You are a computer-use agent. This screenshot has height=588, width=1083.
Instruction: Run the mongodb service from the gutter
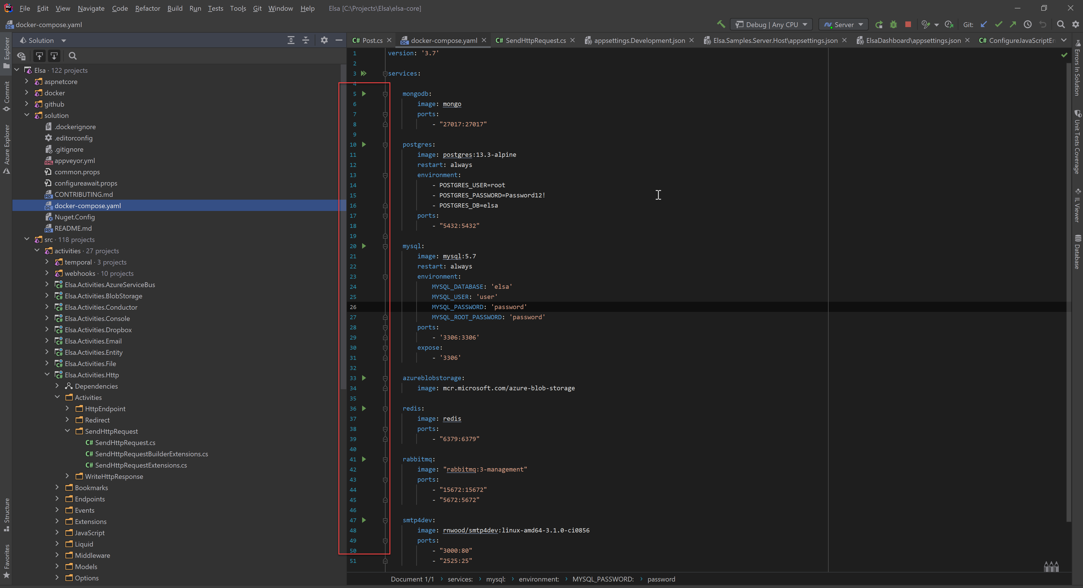pyautogui.click(x=364, y=93)
